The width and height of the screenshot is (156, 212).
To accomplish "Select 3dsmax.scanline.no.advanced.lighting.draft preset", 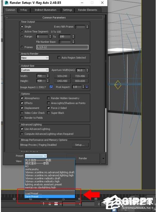I will tap(50, 172).
